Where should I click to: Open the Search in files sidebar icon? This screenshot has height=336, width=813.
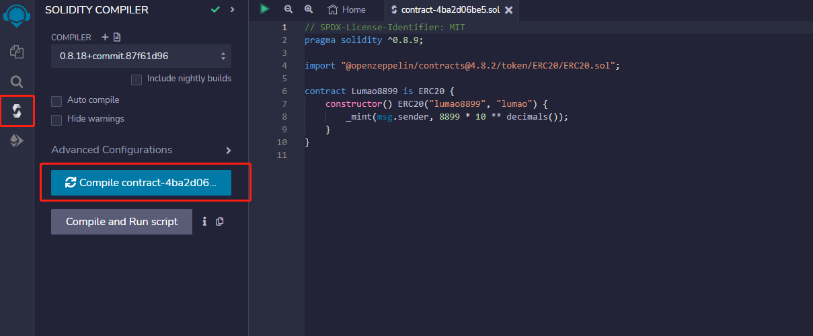[17, 82]
